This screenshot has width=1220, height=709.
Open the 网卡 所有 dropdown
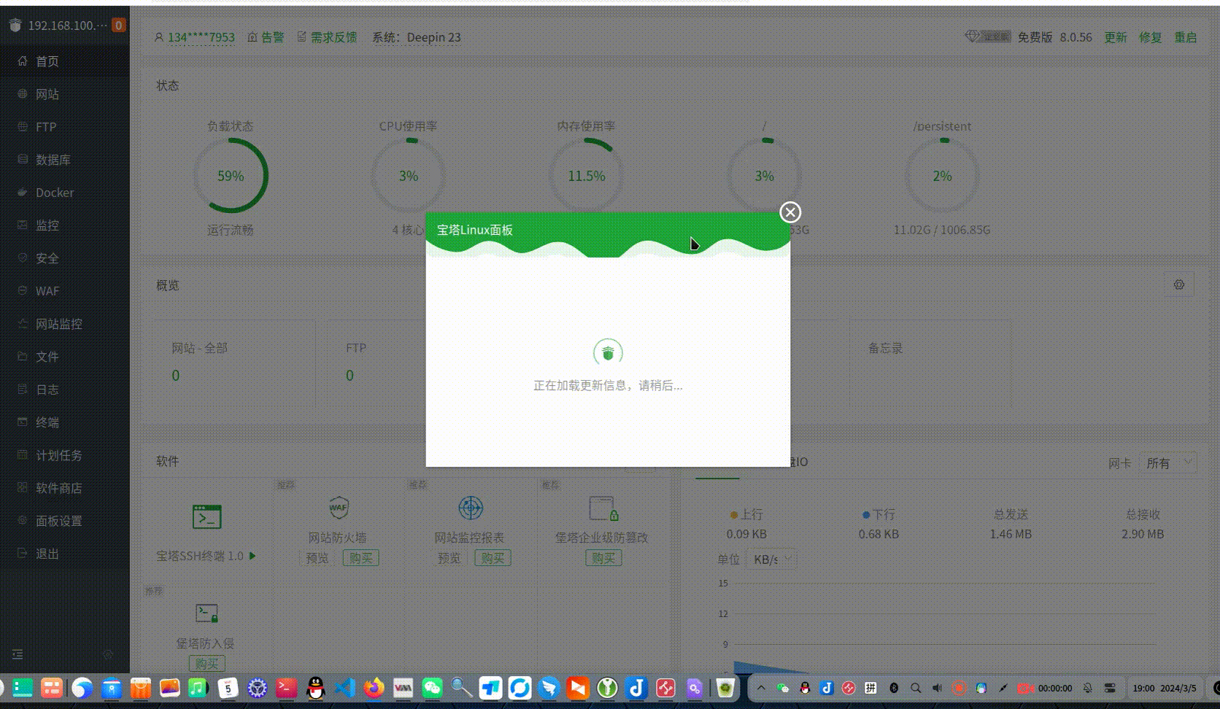point(1168,462)
